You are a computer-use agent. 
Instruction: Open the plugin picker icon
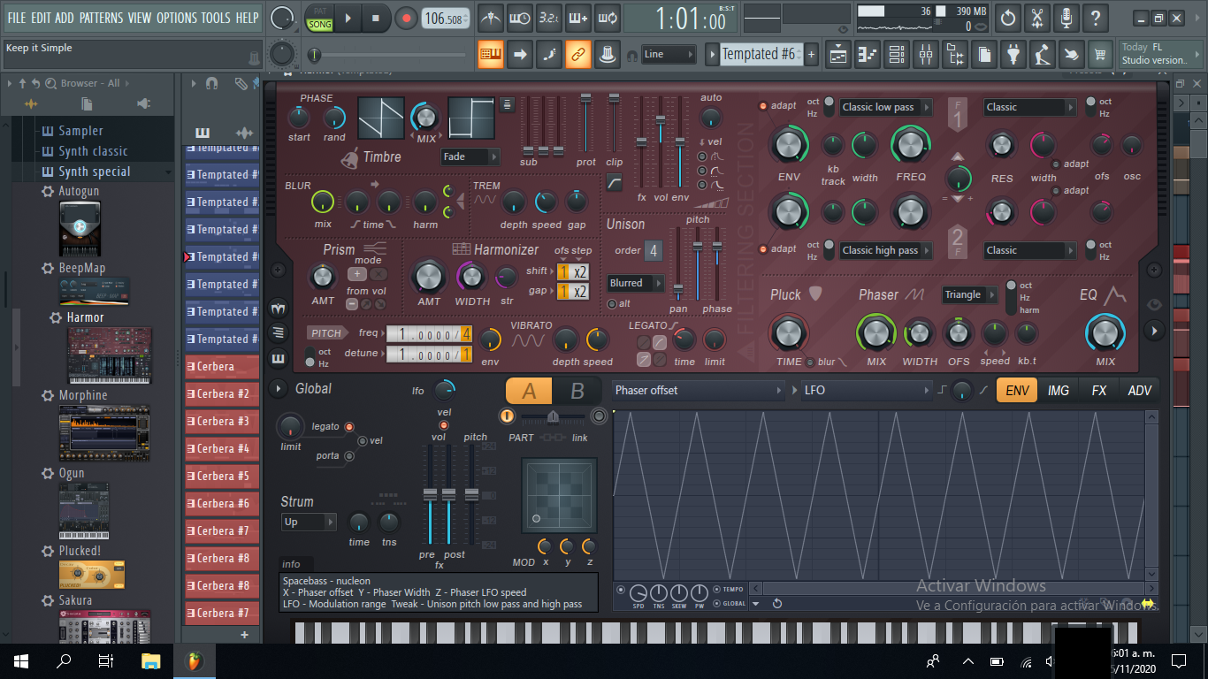point(1013,55)
